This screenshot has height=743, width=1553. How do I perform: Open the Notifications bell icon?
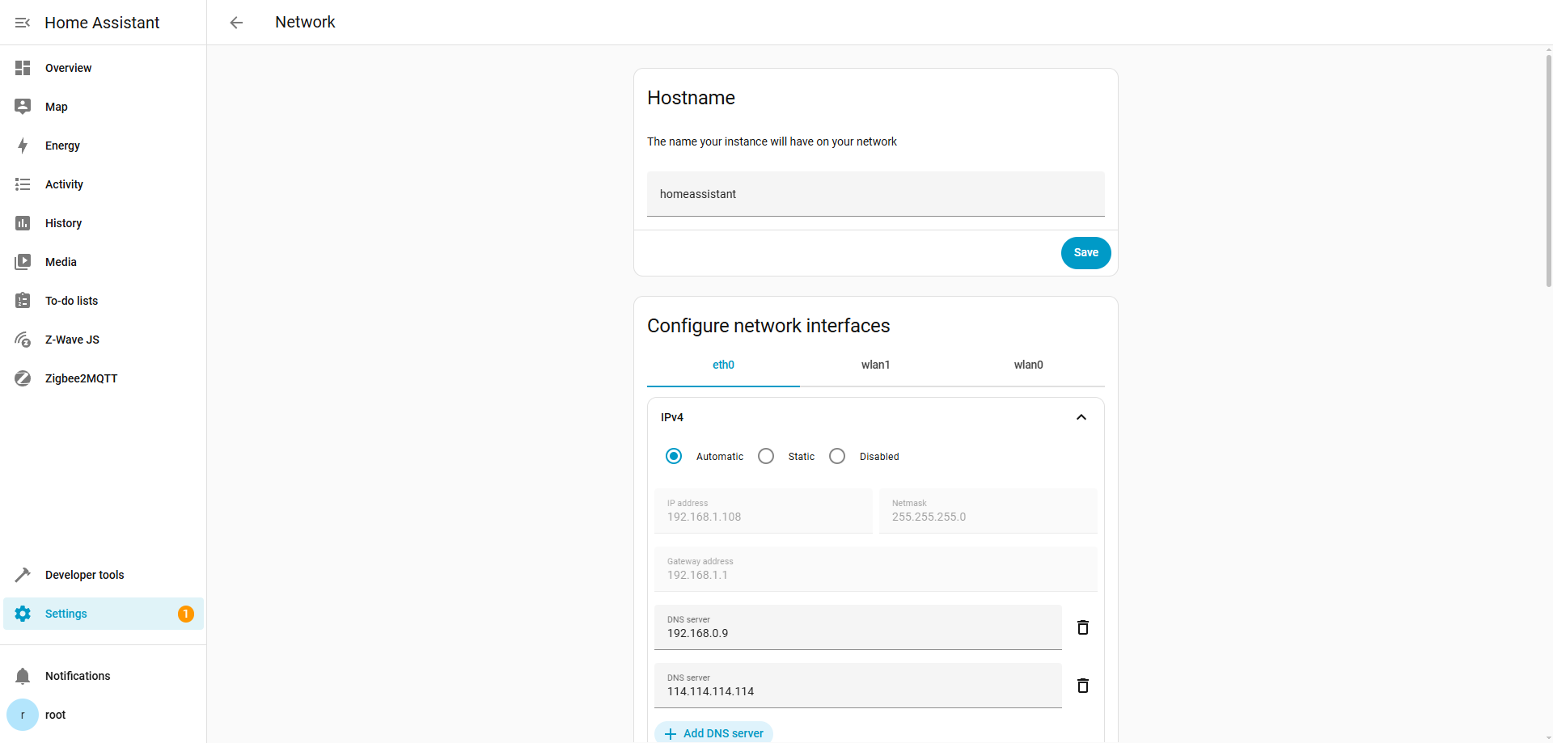(x=23, y=676)
